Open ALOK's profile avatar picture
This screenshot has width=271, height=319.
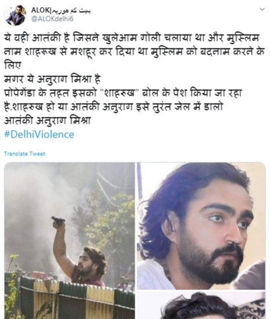pos(15,15)
